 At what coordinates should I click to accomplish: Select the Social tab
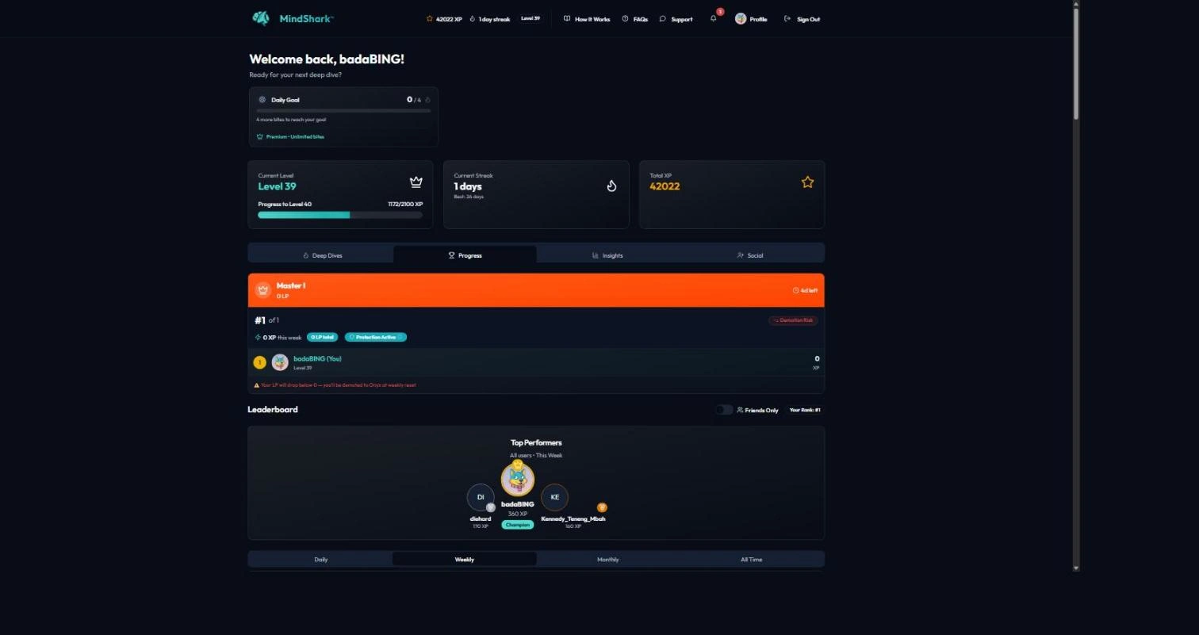(x=751, y=255)
